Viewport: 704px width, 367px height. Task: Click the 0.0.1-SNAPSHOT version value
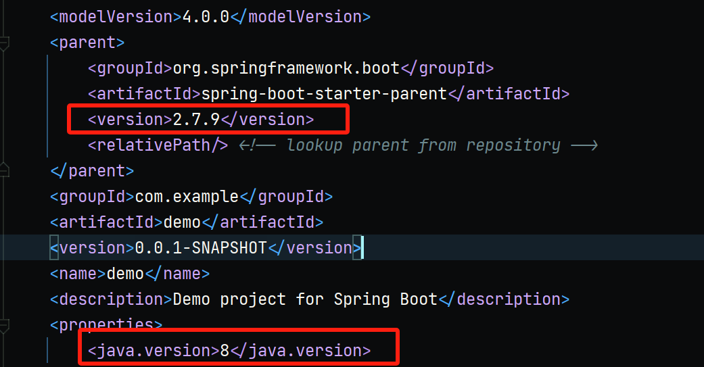tap(201, 248)
